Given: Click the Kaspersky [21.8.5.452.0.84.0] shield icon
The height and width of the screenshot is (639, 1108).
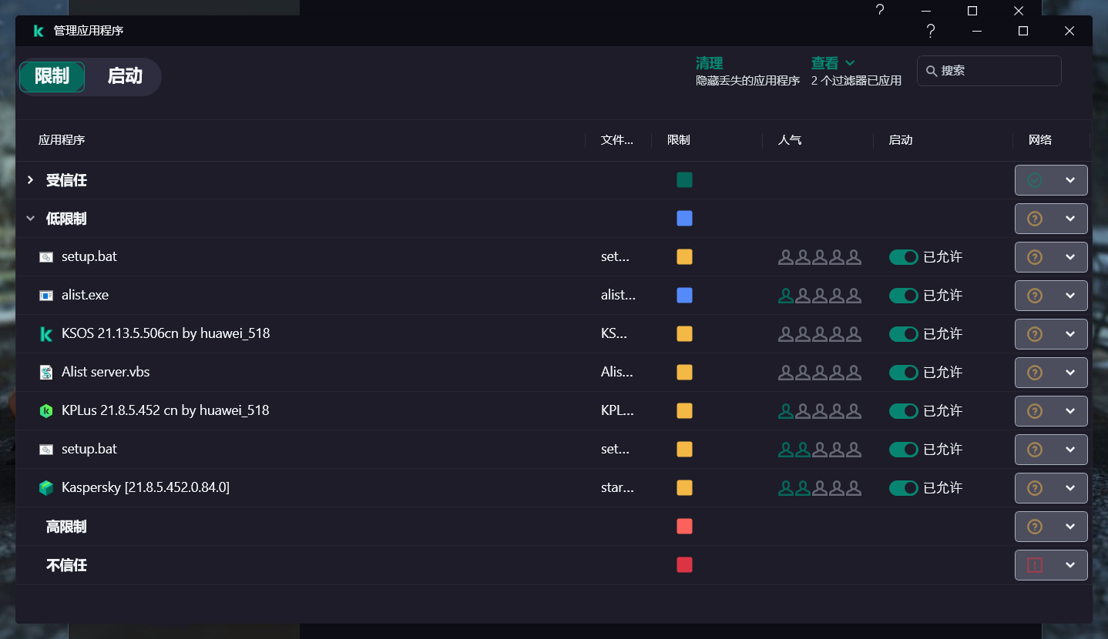Looking at the screenshot, I should pyautogui.click(x=46, y=487).
